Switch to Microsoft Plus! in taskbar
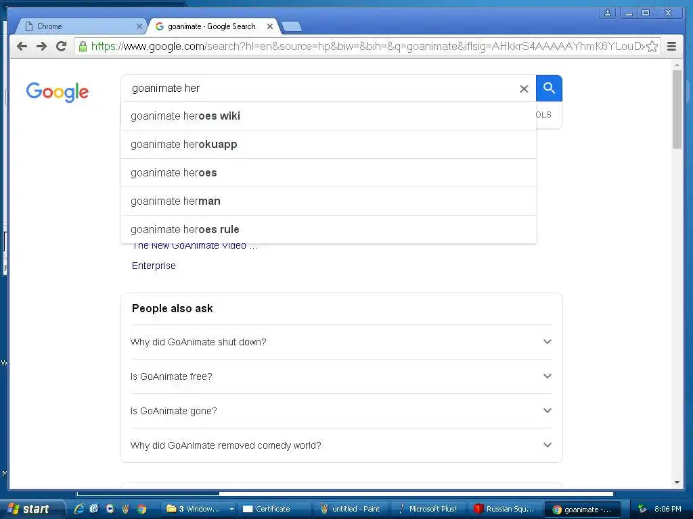The width and height of the screenshot is (693, 519). 427,509
